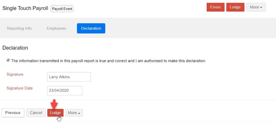The width and height of the screenshot is (276, 125).
Task: Go to the Employees tab
Action: tap(56, 28)
